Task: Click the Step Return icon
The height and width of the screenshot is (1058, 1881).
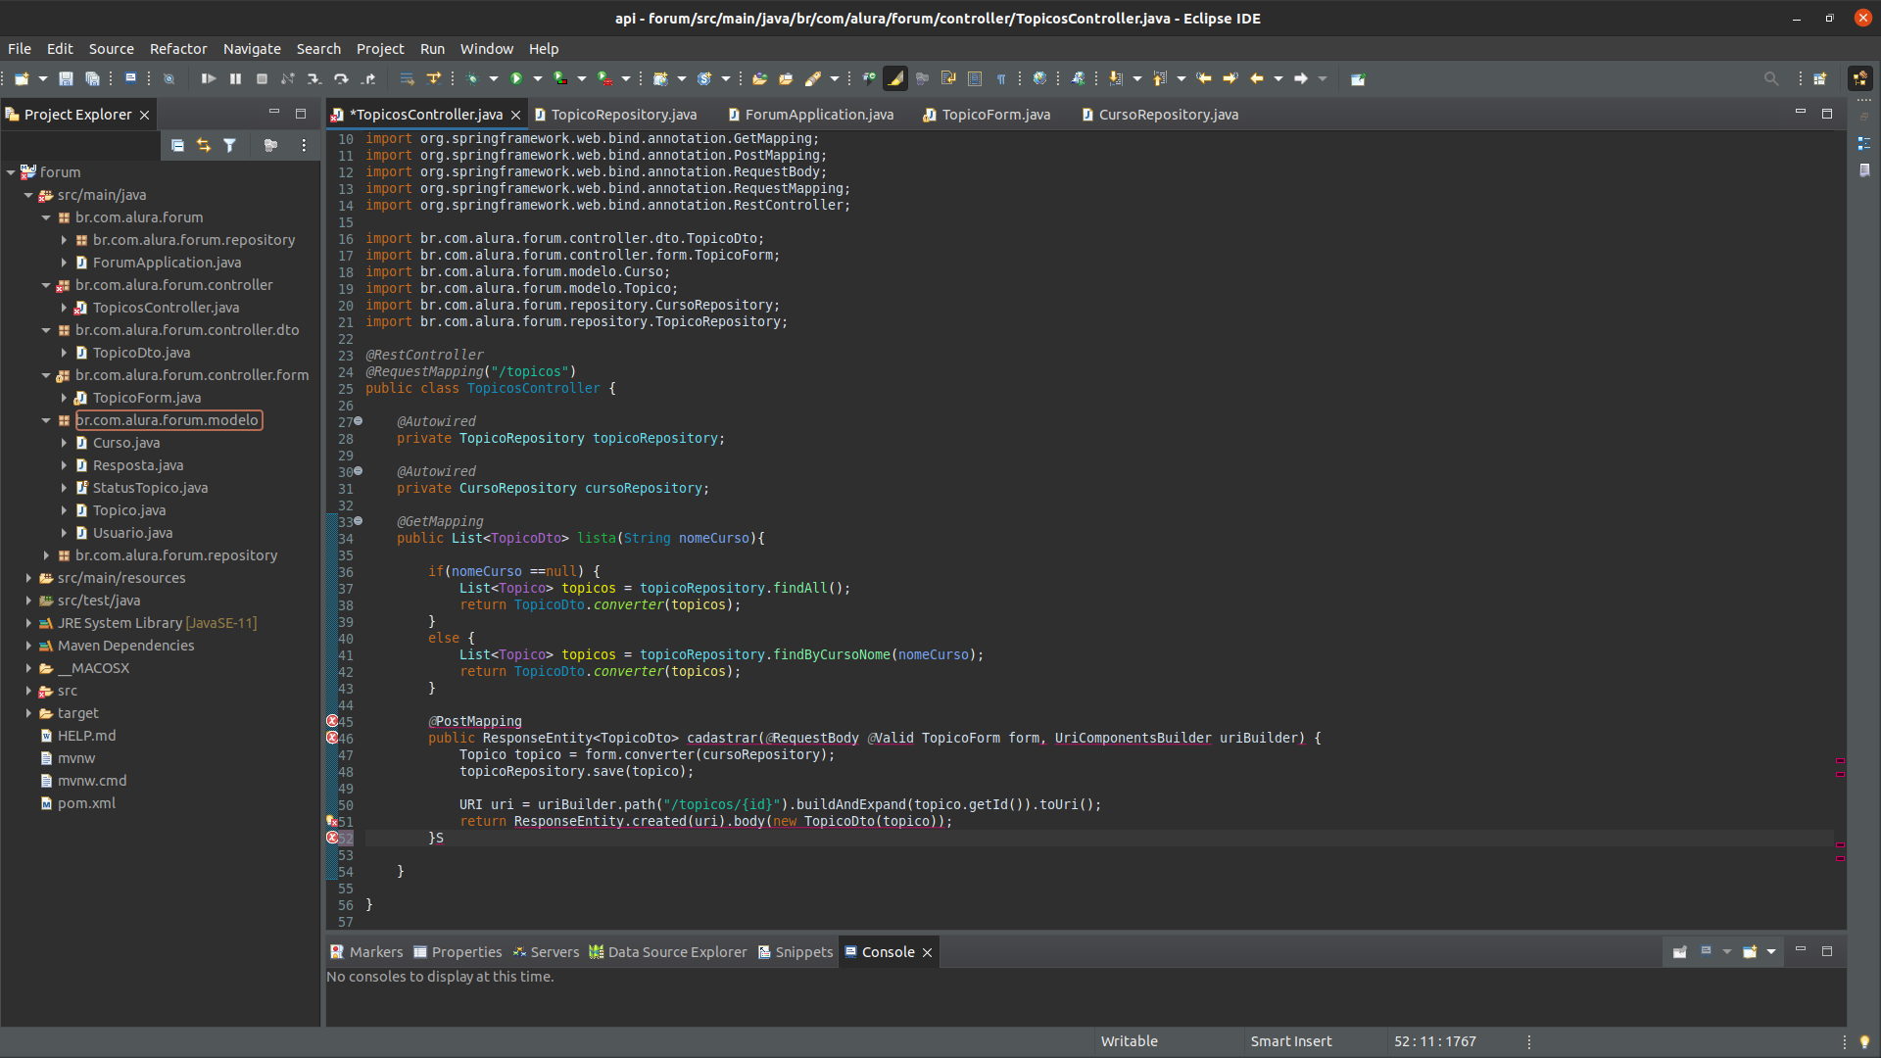Action: pos(368,78)
